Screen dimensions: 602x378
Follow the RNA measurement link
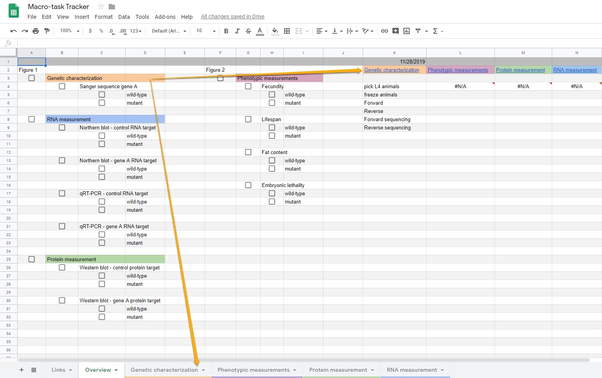click(x=575, y=70)
